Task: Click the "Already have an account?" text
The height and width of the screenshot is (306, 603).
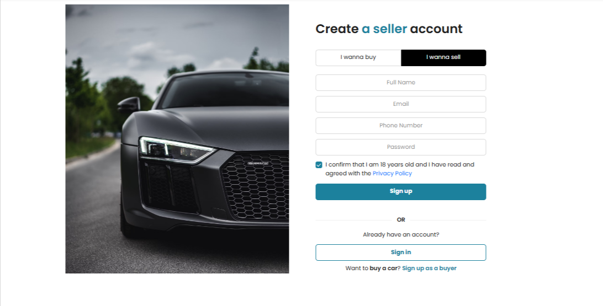Action: click(x=401, y=235)
